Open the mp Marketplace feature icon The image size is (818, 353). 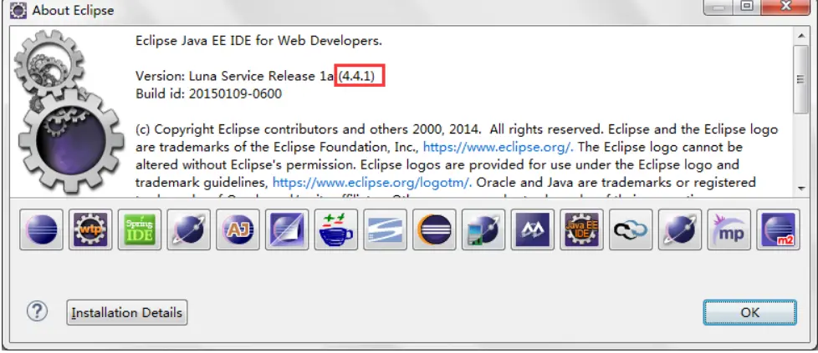[x=729, y=229]
